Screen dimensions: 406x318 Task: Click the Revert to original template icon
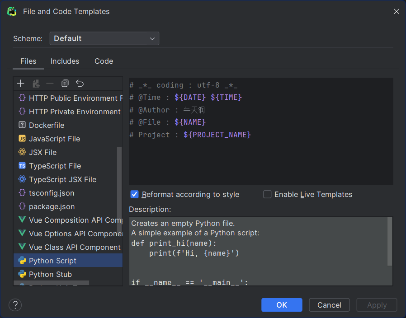(x=80, y=84)
